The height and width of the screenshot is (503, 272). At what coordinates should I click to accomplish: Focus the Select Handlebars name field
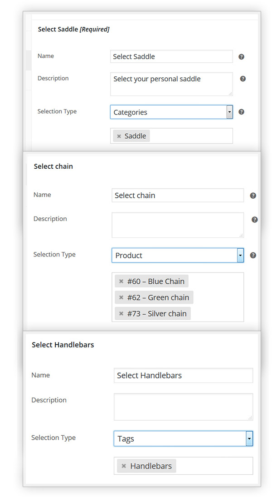pyautogui.click(x=183, y=375)
